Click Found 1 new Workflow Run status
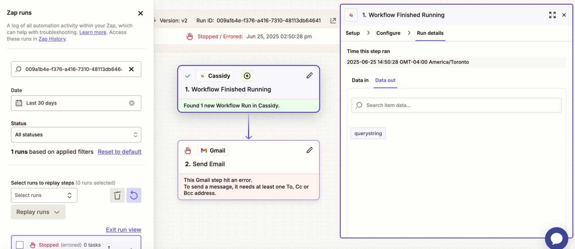 tap(232, 106)
